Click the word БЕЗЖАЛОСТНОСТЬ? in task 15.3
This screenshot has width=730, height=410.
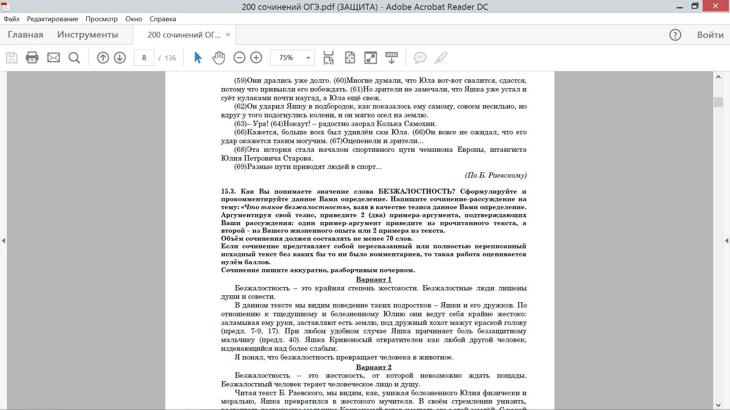[x=417, y=191]
